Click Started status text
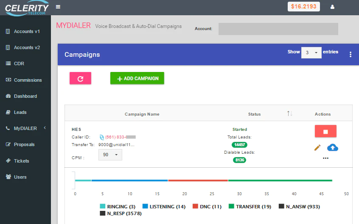The image size is (359, 224). [x=240, y=130]
